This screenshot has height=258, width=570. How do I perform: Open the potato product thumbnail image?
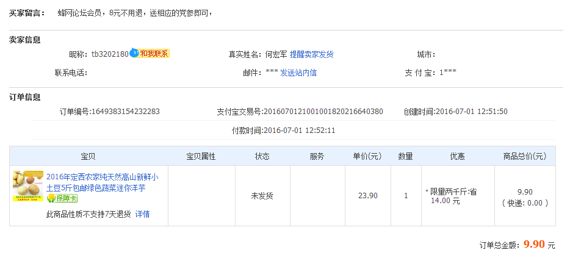[x=28, y=186]
